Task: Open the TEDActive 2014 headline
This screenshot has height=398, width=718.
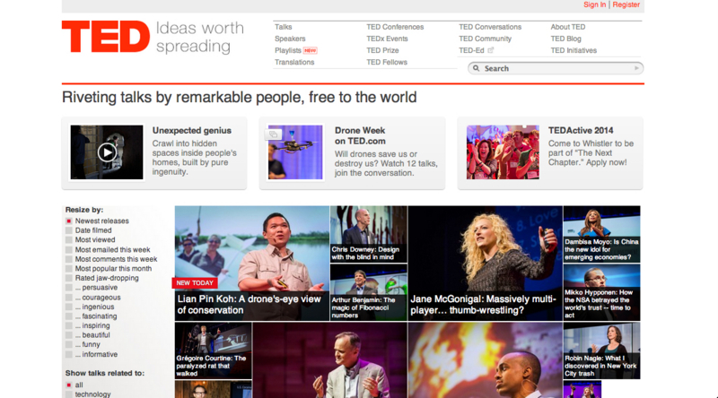Action: click(x=581, y=130)
